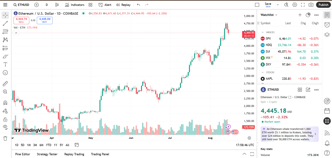Set chart range to 3M
332x158 pixels.
35,145
